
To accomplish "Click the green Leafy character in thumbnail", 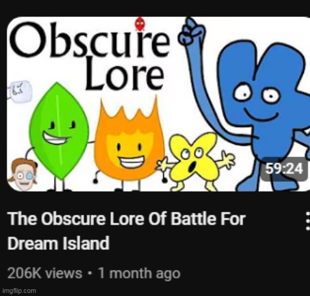I will coord(59,132).
